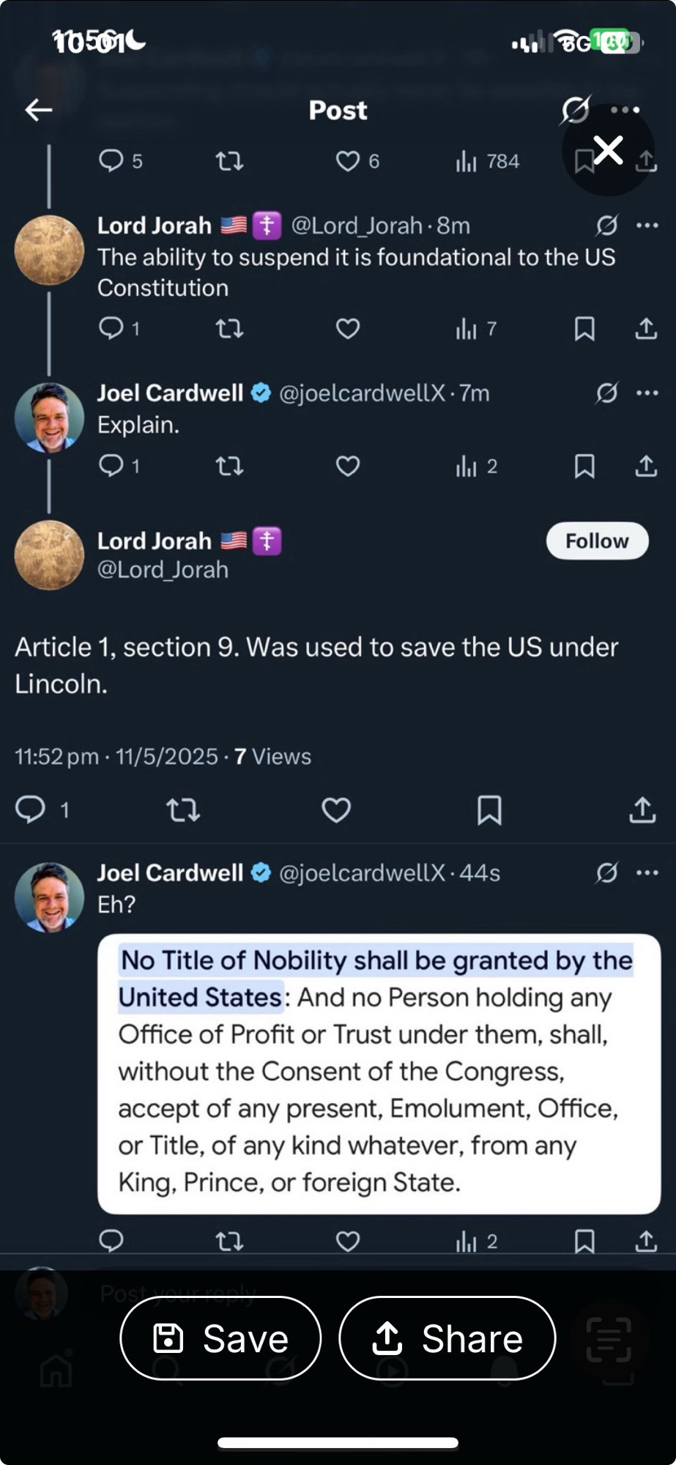
Task: Repost the main Article 1 post
Action: tap(182, 810)
